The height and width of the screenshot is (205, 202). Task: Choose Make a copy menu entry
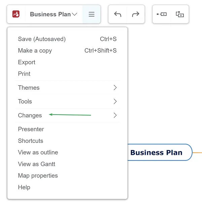coord(35,51)
